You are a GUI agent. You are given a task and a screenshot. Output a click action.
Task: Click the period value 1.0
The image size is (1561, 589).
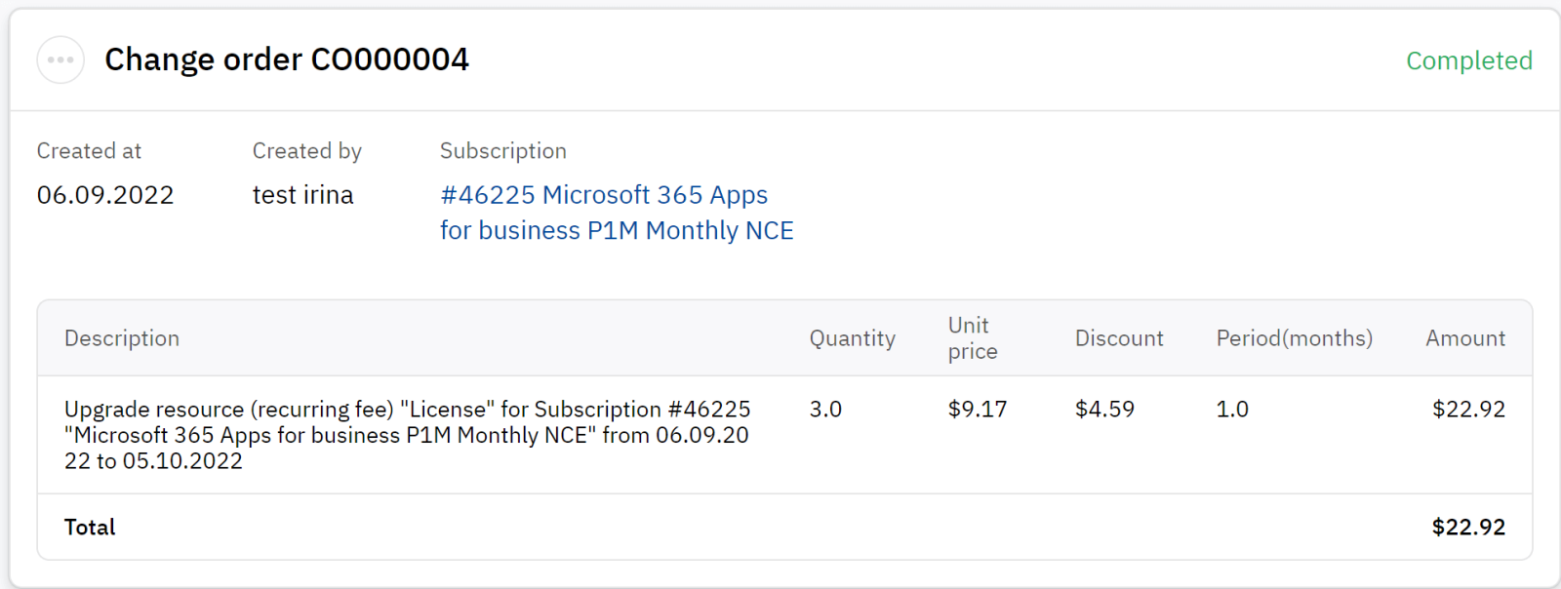point(1231,410)
